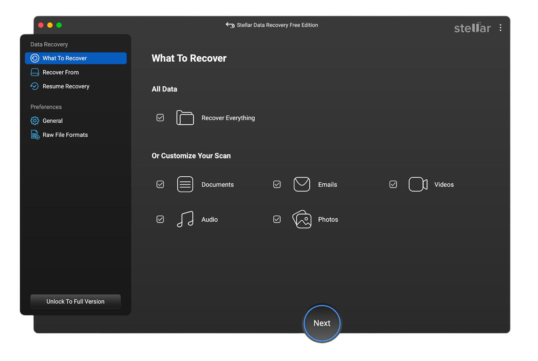This screenshot has height=361, width=538.
Task: Toggle the Emails checkbox
Action: [277, 184]
